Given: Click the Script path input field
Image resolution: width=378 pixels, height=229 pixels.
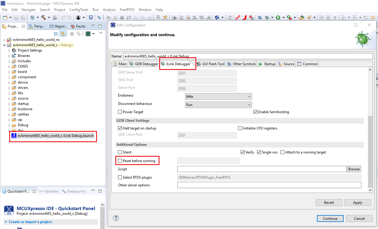Looking at the screenshot, I should pos(262,169).
